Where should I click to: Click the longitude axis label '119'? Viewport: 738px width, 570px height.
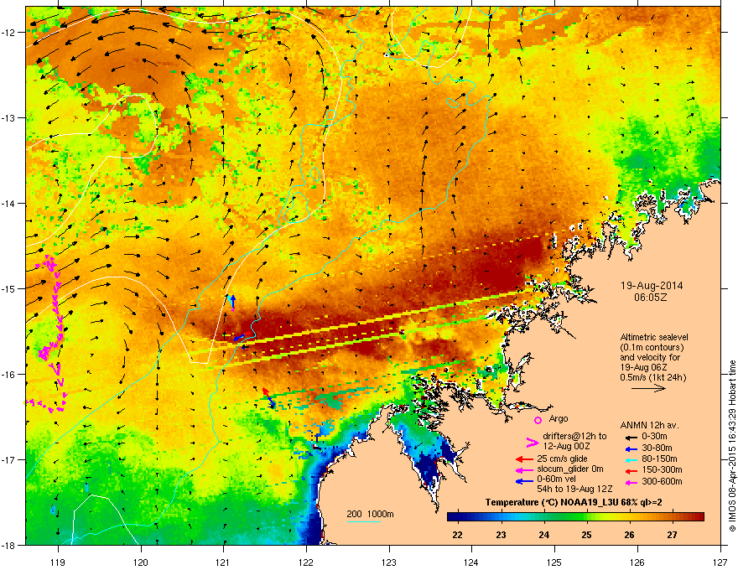(58, 562)
